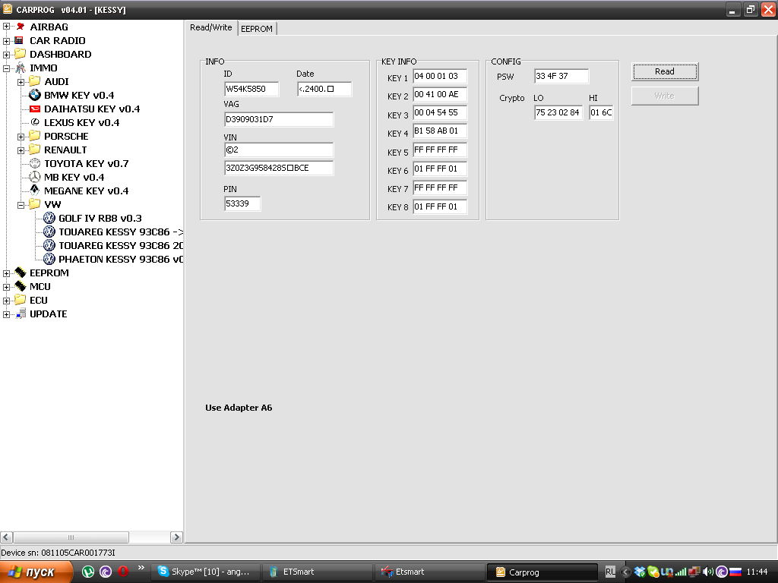Click the GOLF IV RB8 VW icon
Image resolution: width=778 pixels, height=583 pixels.
[49, 219]
